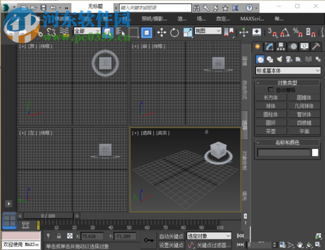Toggle the Spinner Snap magnet
Screen dimensions: 325x250
[311, 32]
